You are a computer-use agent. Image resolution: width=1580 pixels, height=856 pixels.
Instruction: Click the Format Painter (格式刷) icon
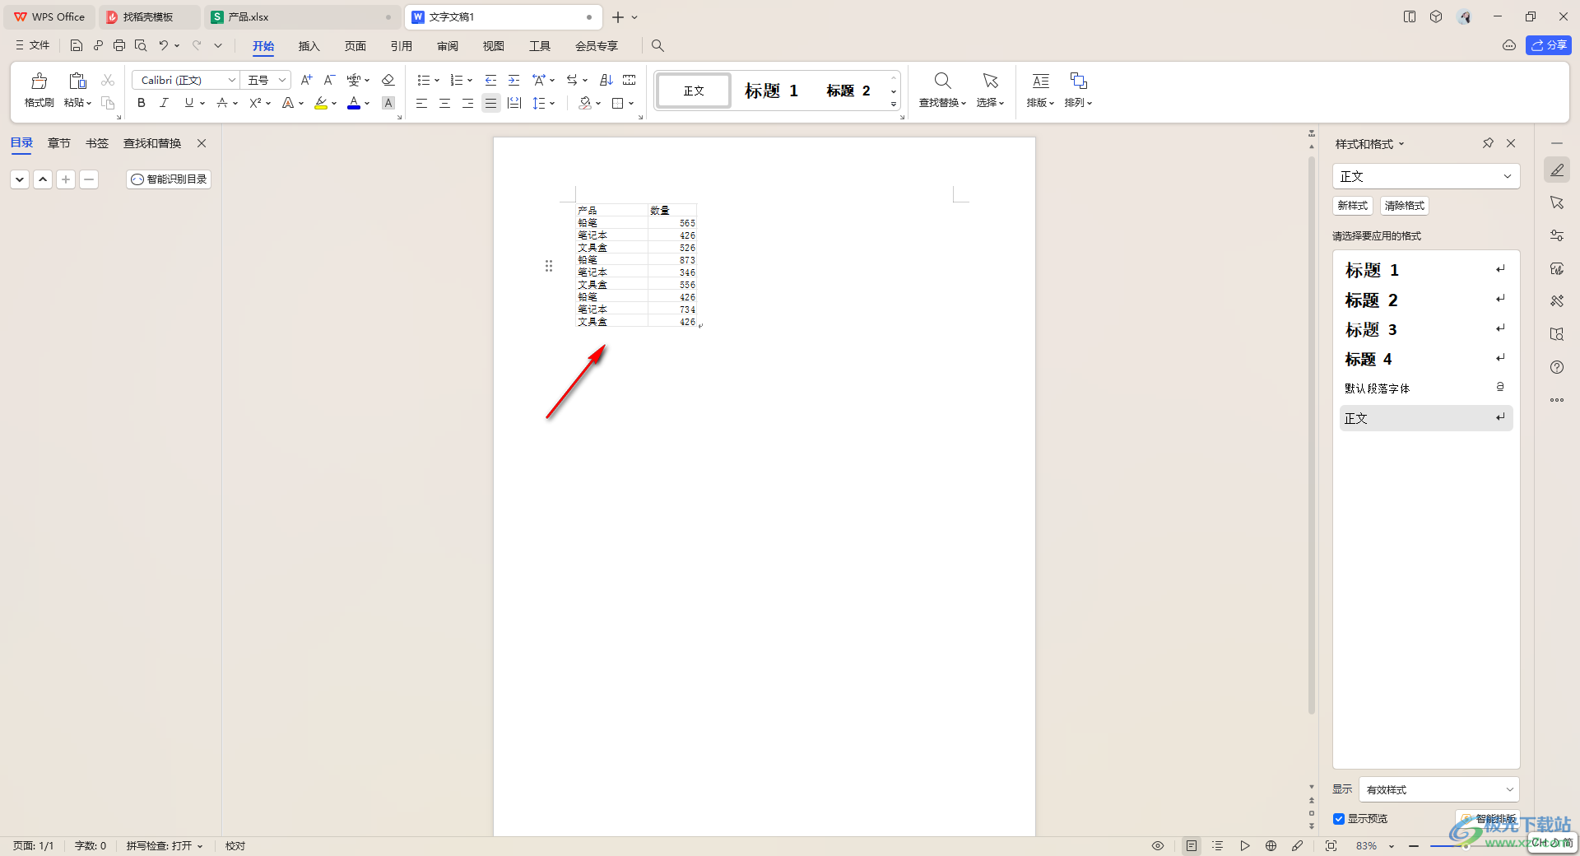point(39,81)
